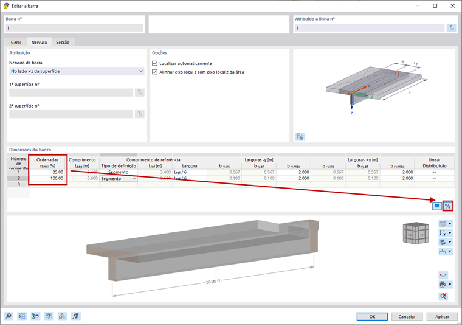
Task: Select the Nervura tab
Action: pos(39,42)
